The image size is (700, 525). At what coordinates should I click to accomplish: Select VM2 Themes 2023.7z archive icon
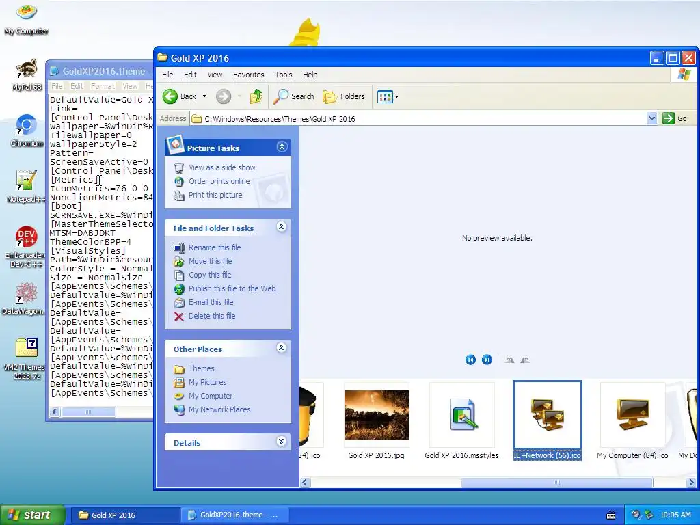pos(27,358)
